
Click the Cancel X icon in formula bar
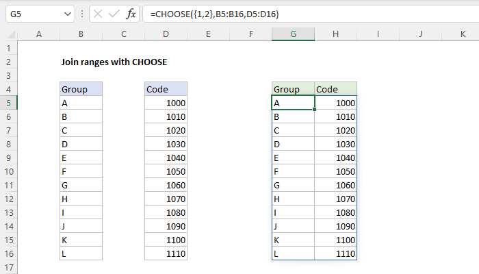point(98,14)
